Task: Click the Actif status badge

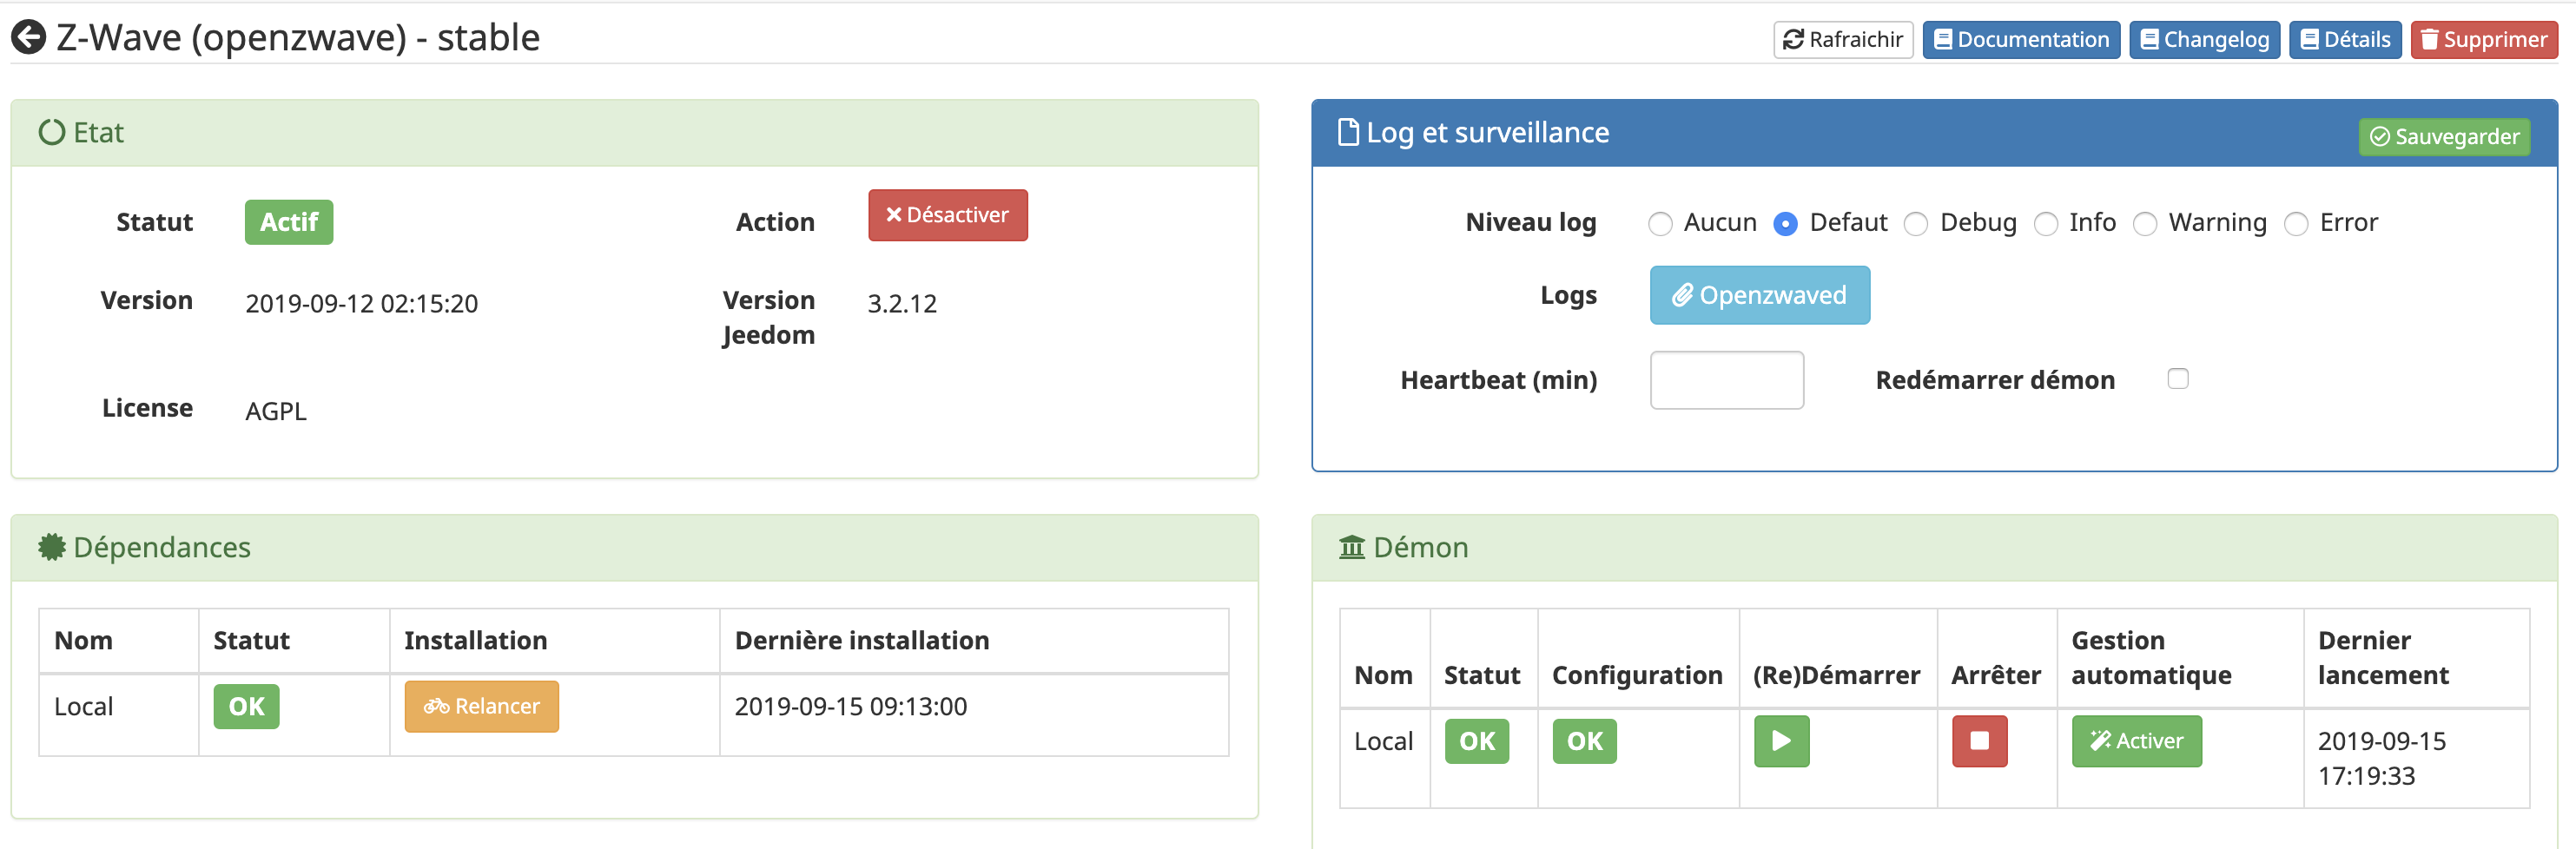Action: click(289, 222)
